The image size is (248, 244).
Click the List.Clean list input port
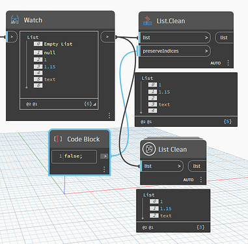174,38
